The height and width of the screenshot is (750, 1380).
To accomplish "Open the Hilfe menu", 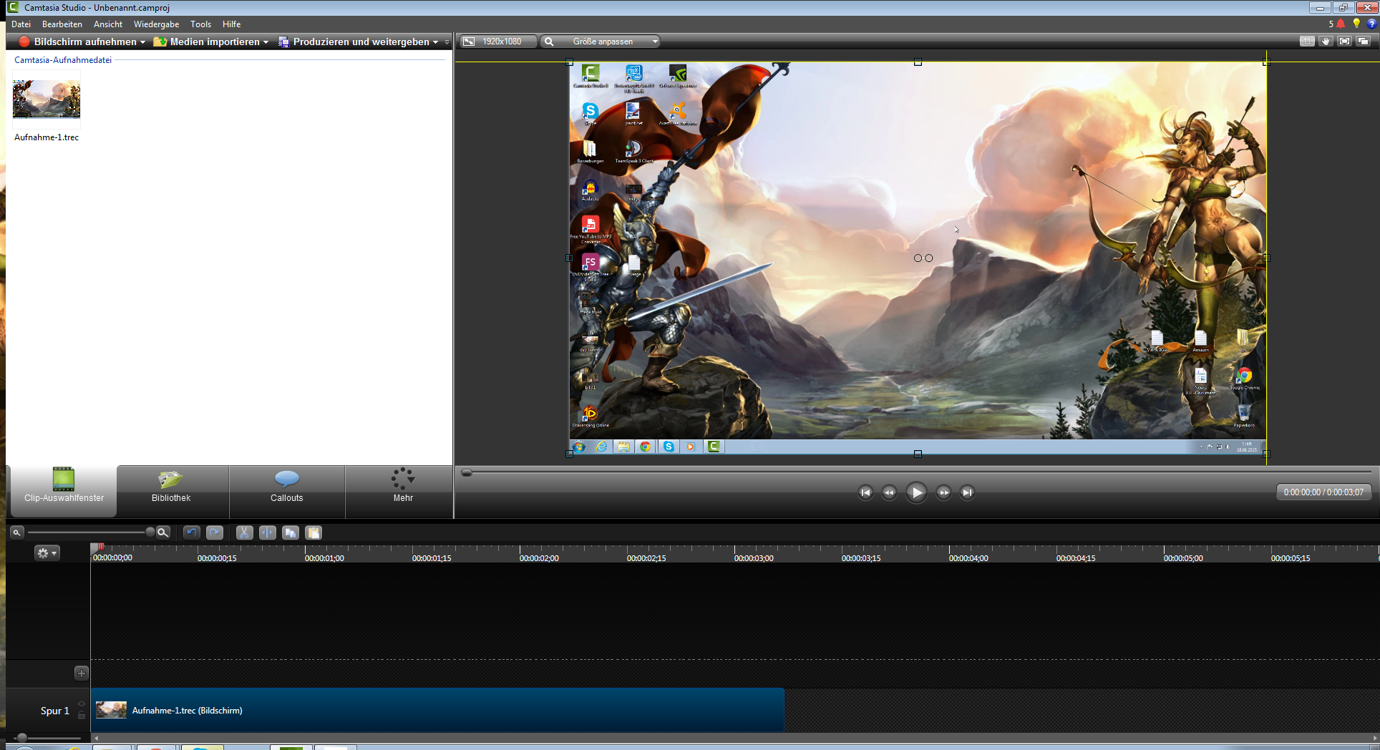I will (x=231, y=24).
